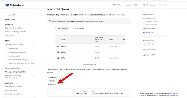
Task: Click the name Hanne in the table
Action: [x=63, y=46]
